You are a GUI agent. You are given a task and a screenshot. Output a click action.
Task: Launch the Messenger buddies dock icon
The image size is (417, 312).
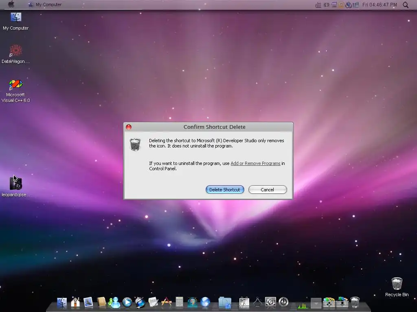(x=114, y=302)
